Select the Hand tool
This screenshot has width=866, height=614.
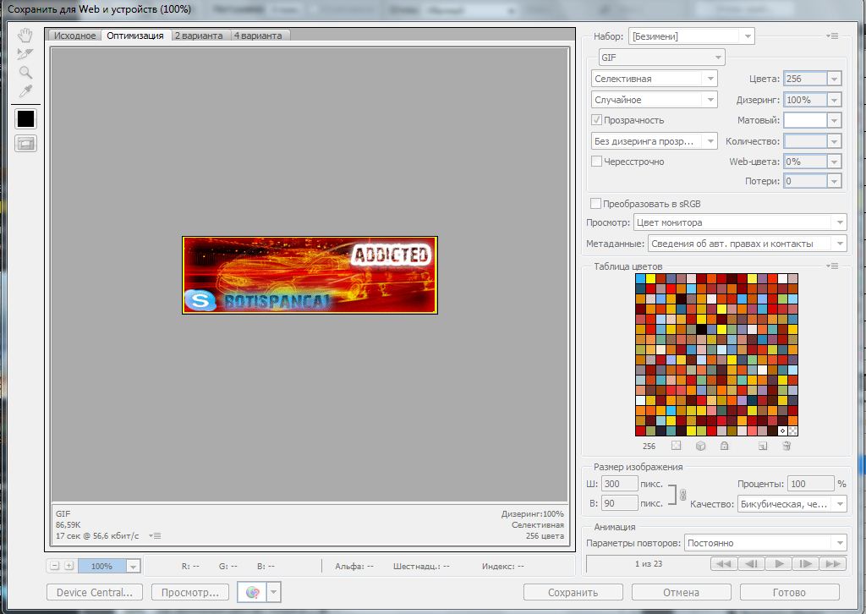pos(25,35)
